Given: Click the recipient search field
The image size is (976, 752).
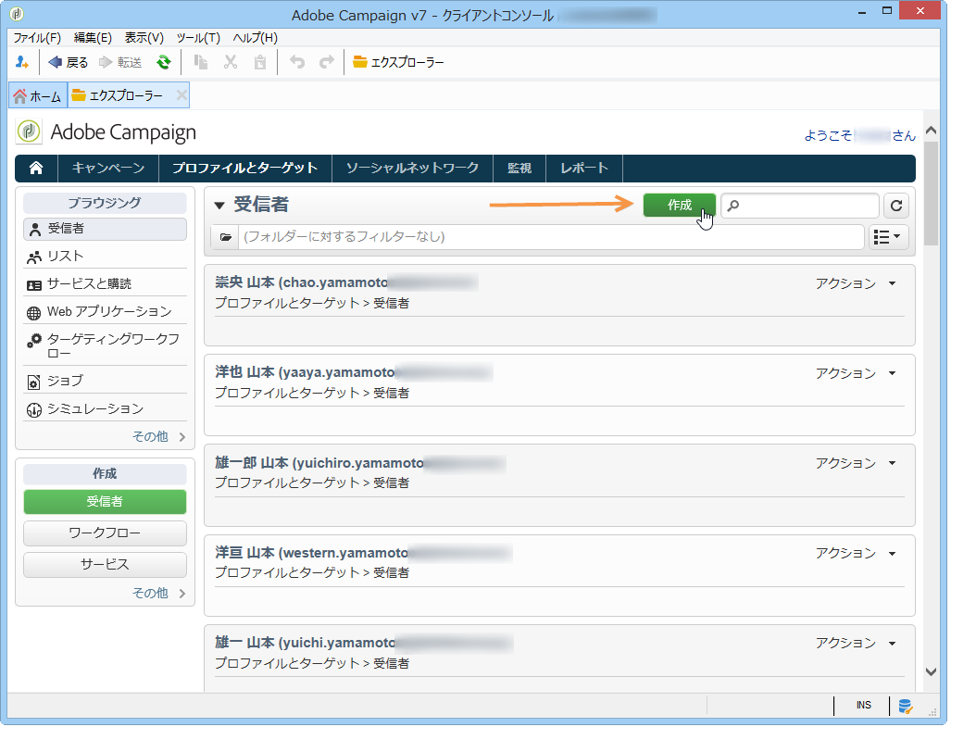Looking at the screenshot, I should click(x=800, y=206).
